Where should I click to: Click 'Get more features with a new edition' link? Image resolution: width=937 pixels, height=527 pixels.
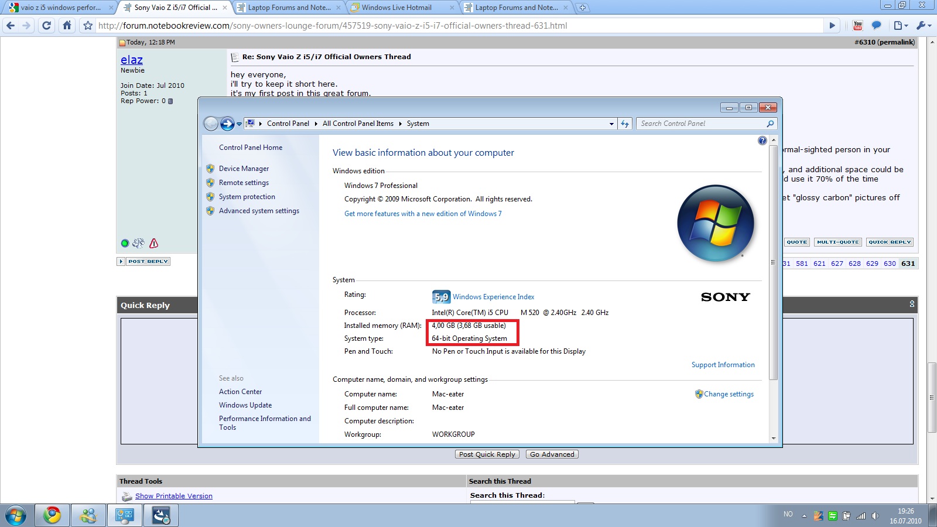(423, 214)
